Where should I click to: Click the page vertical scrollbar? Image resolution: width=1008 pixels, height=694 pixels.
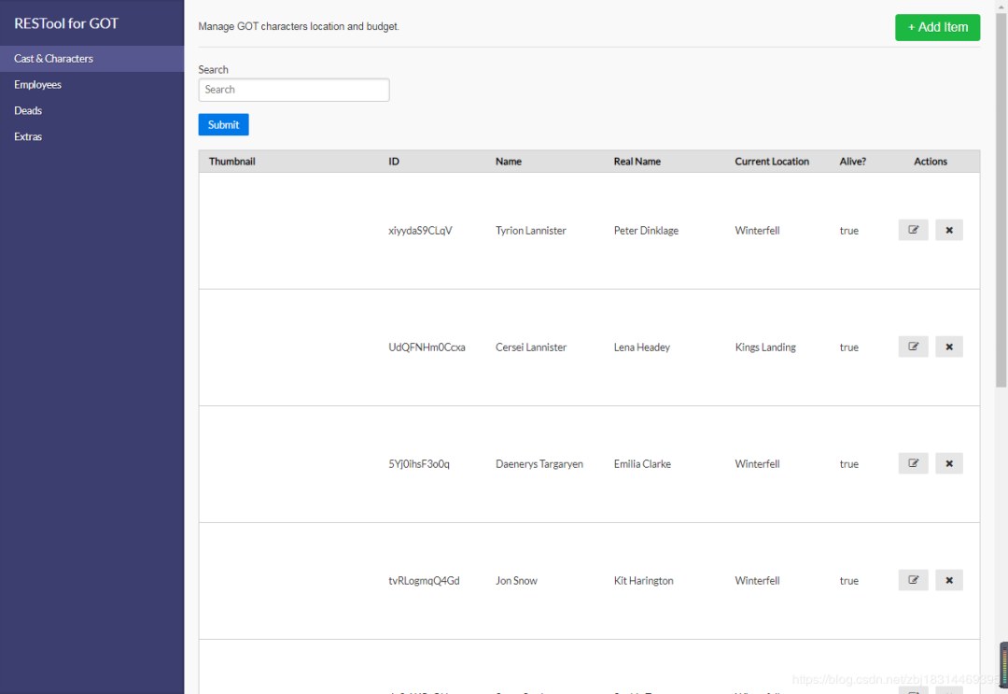1001,199
